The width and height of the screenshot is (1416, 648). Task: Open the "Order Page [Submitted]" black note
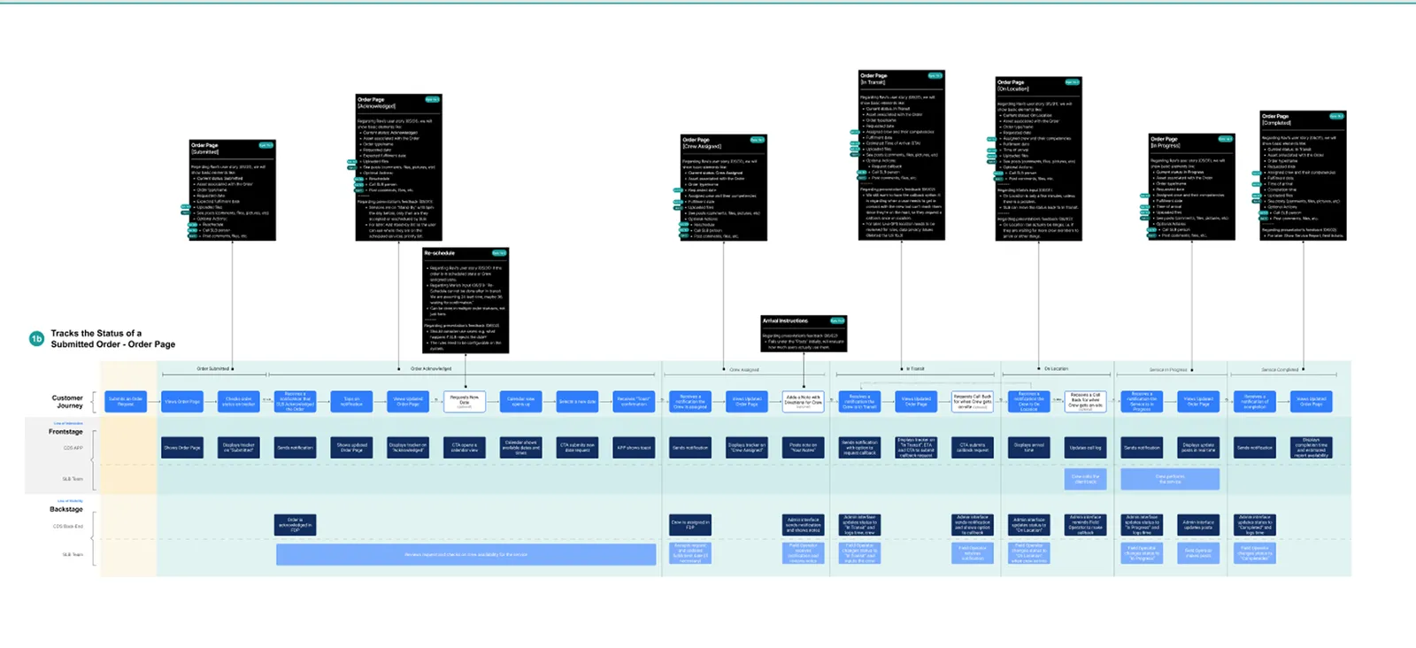pos(233,189)
